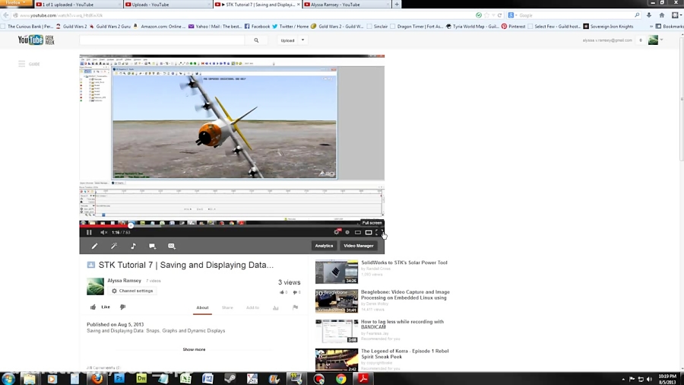Click the report flag icon
The height and width of the screenshot is (385, 684).
(296, 308)
